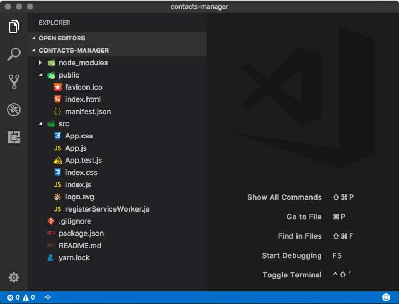
Task: Open index.html file
Action: 83,99
